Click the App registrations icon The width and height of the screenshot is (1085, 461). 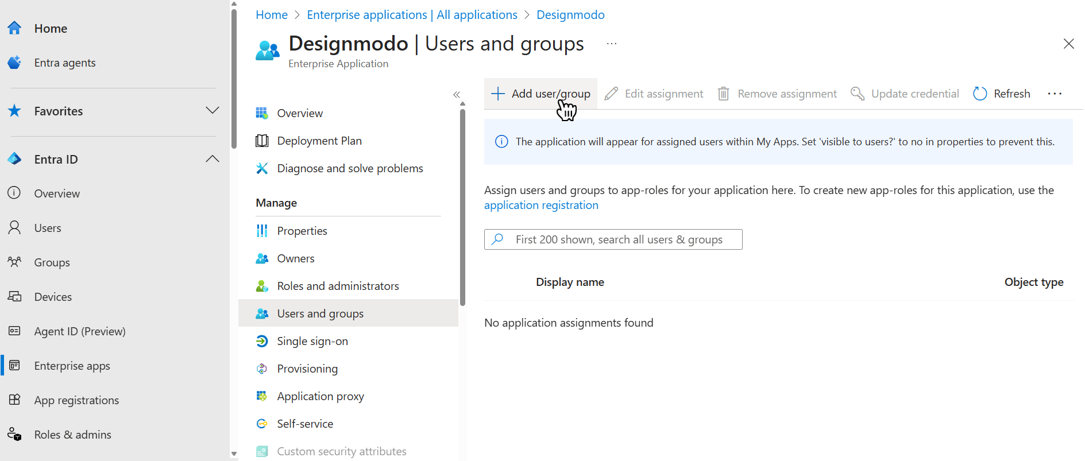(x=14, y=400)
